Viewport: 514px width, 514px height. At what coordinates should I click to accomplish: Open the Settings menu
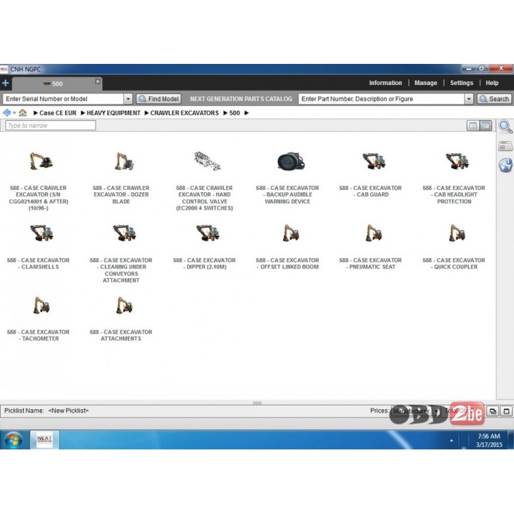tap(461, 83)
